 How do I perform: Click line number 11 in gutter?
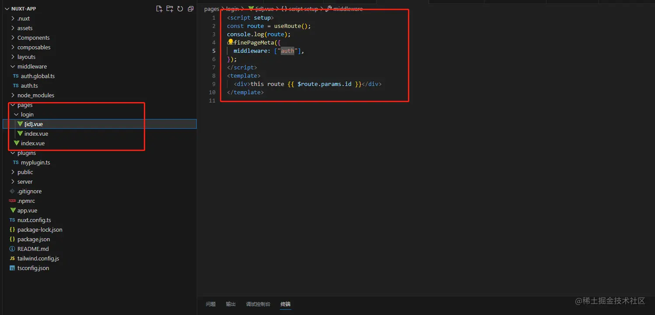[x=213, y=100]
